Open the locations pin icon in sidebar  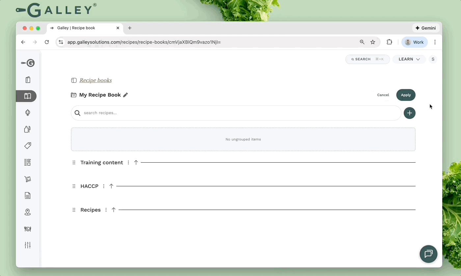[x=27, y=212]
